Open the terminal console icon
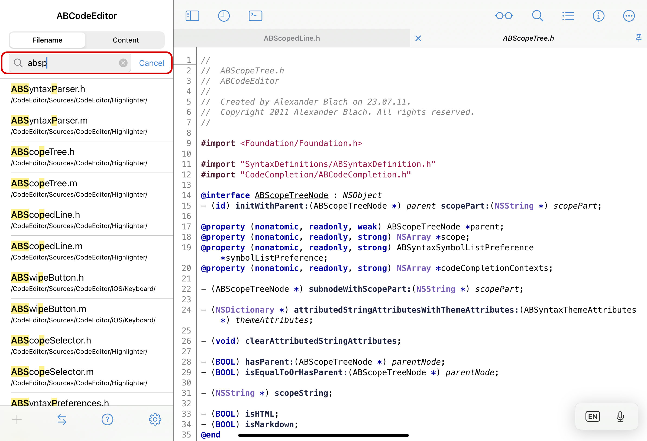 click(x=255, y=16)
